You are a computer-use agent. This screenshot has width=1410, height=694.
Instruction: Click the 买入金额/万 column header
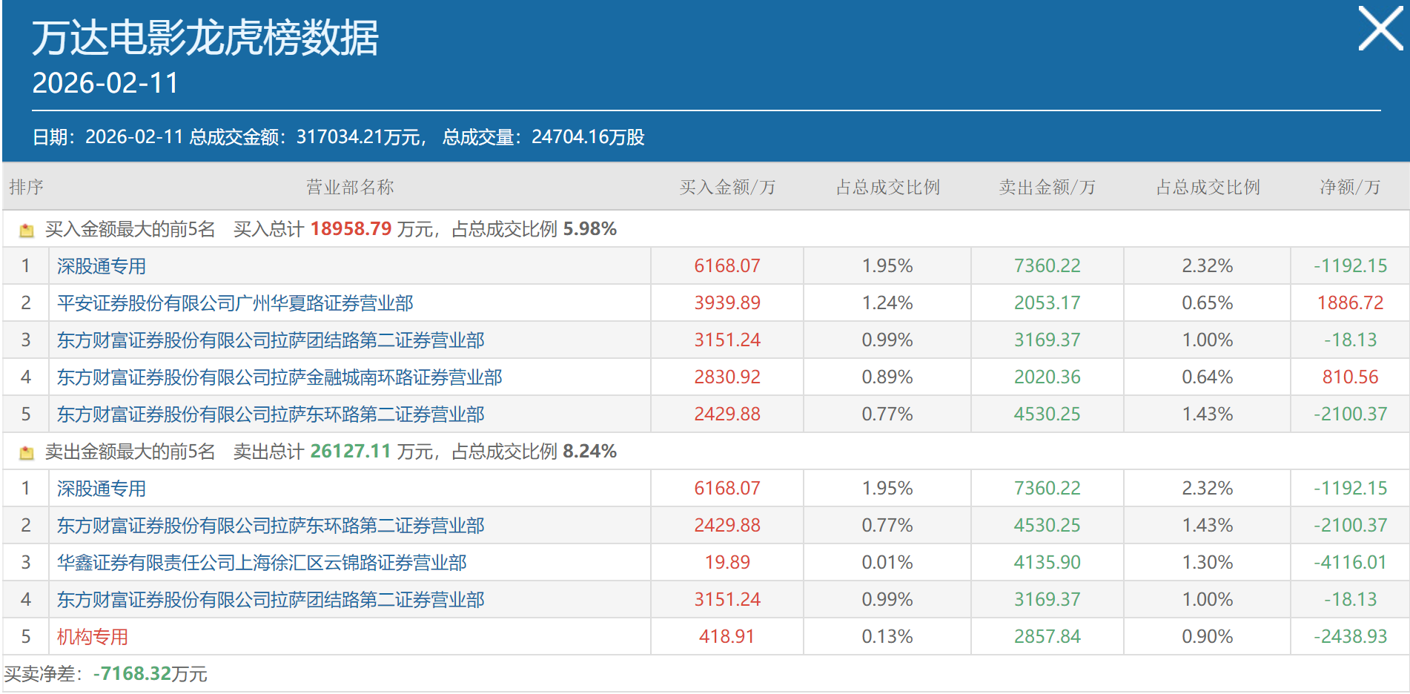coord(727,187)
